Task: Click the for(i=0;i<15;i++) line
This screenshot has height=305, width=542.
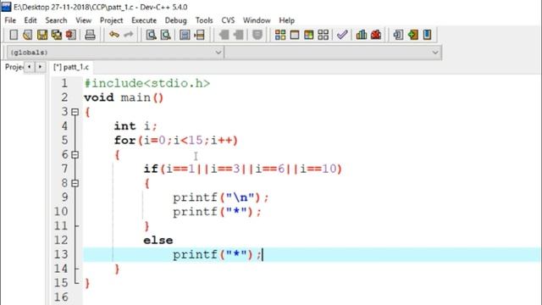Action: [176, 141]
